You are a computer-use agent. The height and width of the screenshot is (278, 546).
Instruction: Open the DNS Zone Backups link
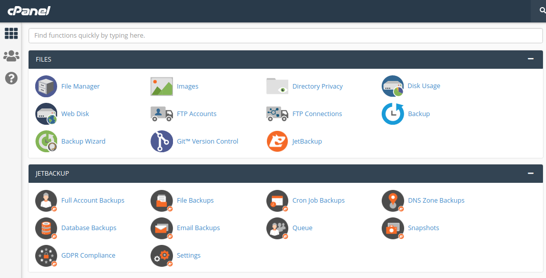click(x=436, y=201)
